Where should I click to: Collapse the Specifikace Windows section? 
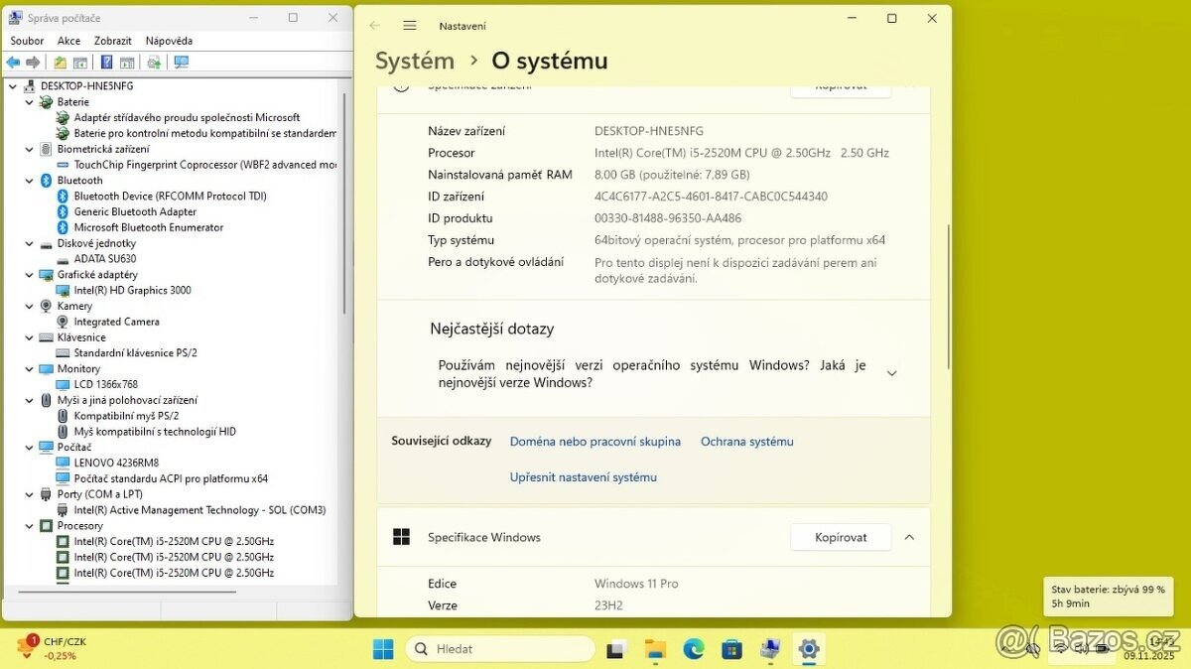(909, 537)
